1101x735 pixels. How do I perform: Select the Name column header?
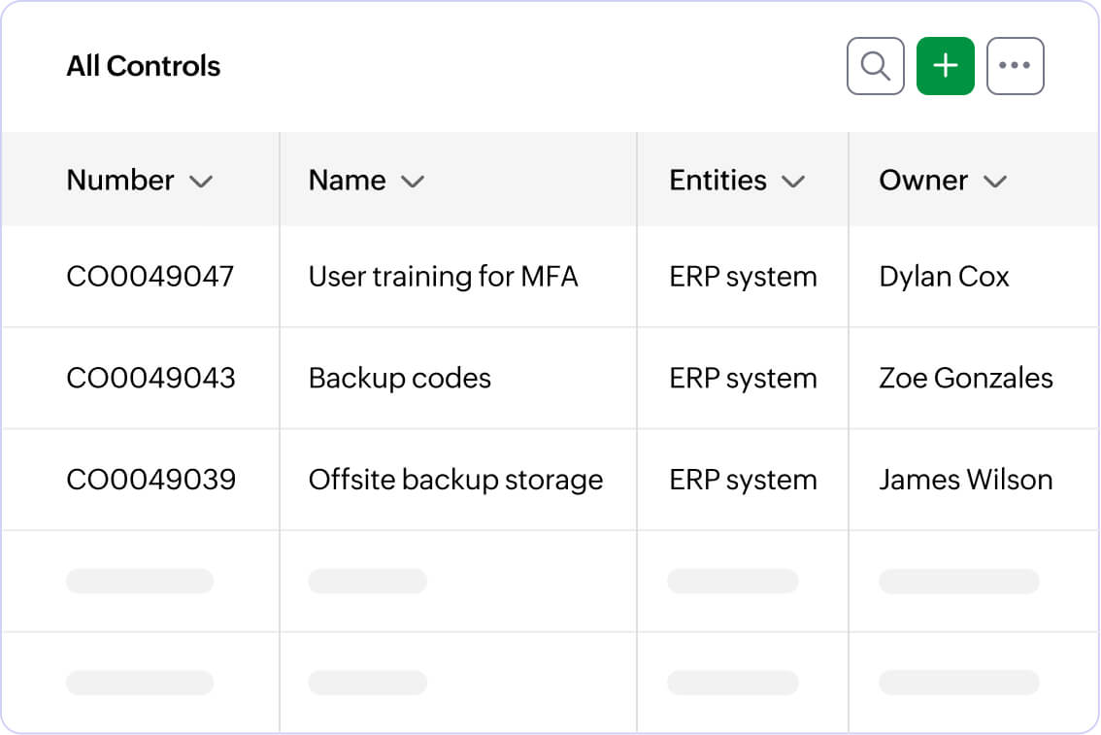(x=346, y=181)
